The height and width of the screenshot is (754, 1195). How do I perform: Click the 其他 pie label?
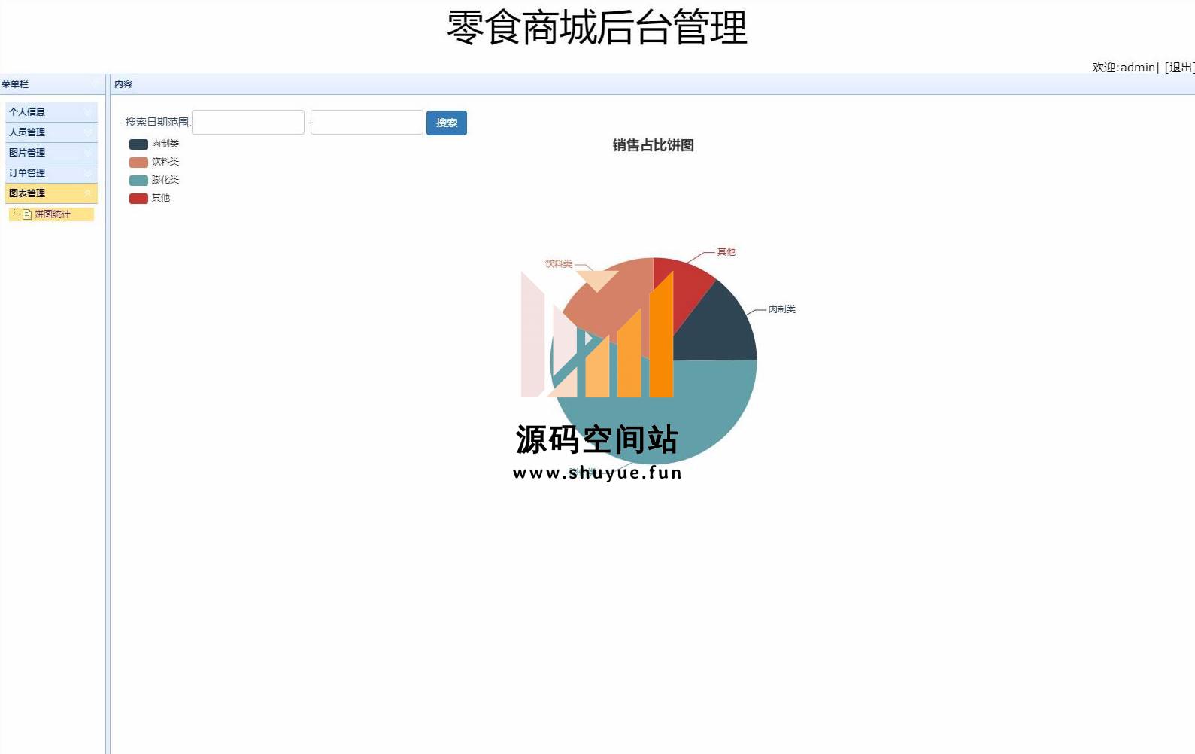[726, 251]
